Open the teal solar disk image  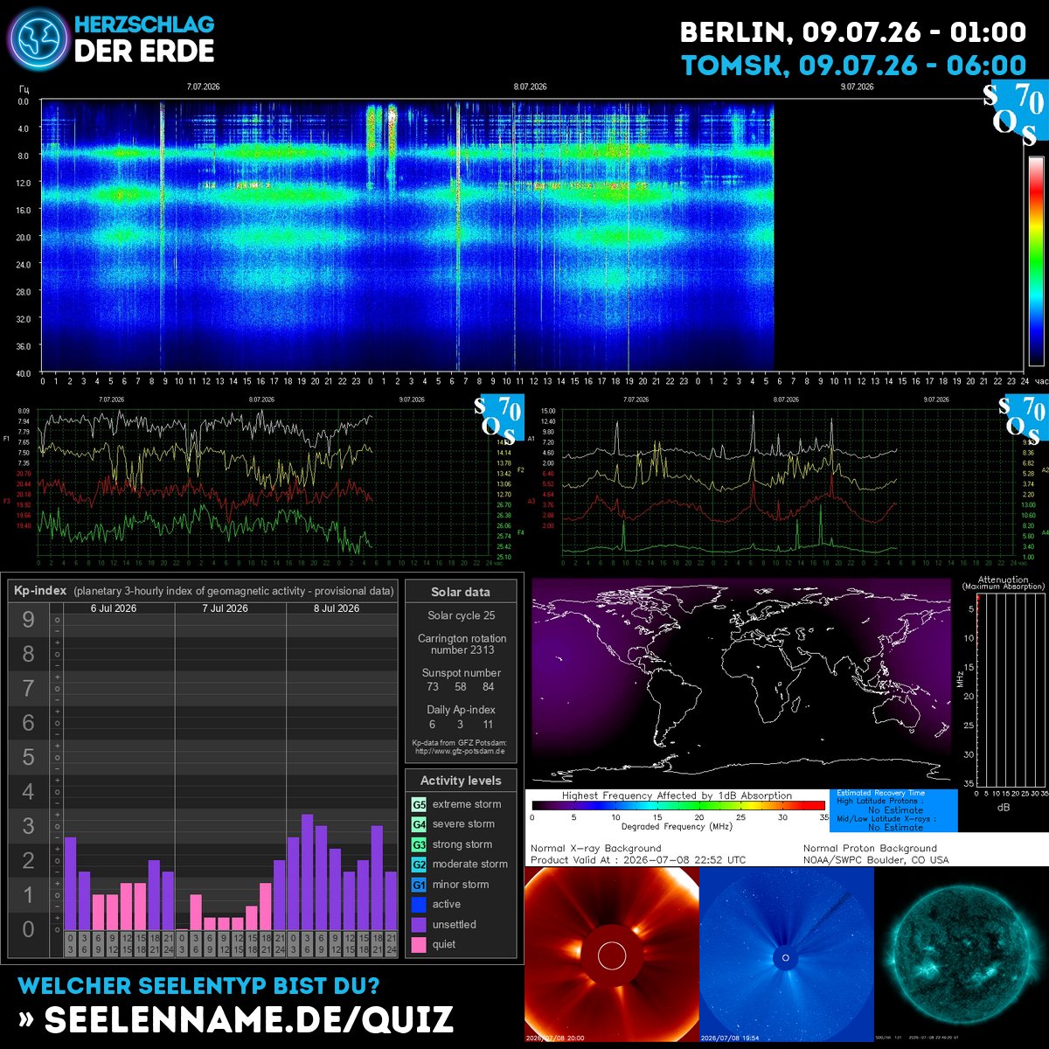[962, 955]
